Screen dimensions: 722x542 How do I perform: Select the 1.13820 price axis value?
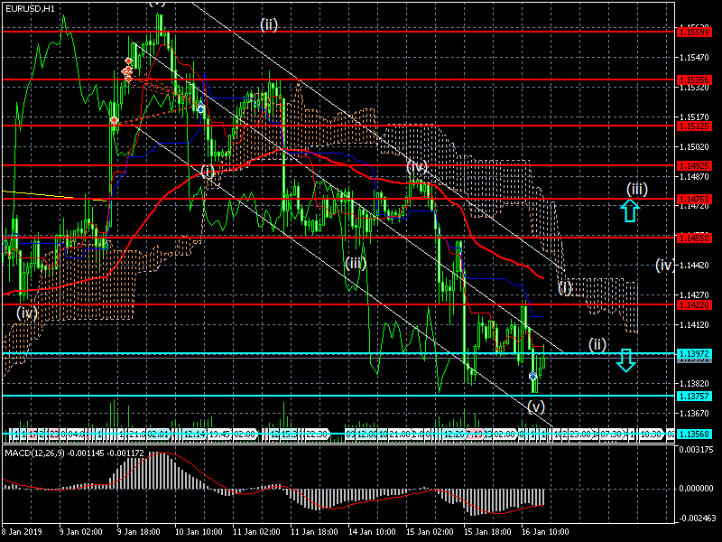point(694,383)
